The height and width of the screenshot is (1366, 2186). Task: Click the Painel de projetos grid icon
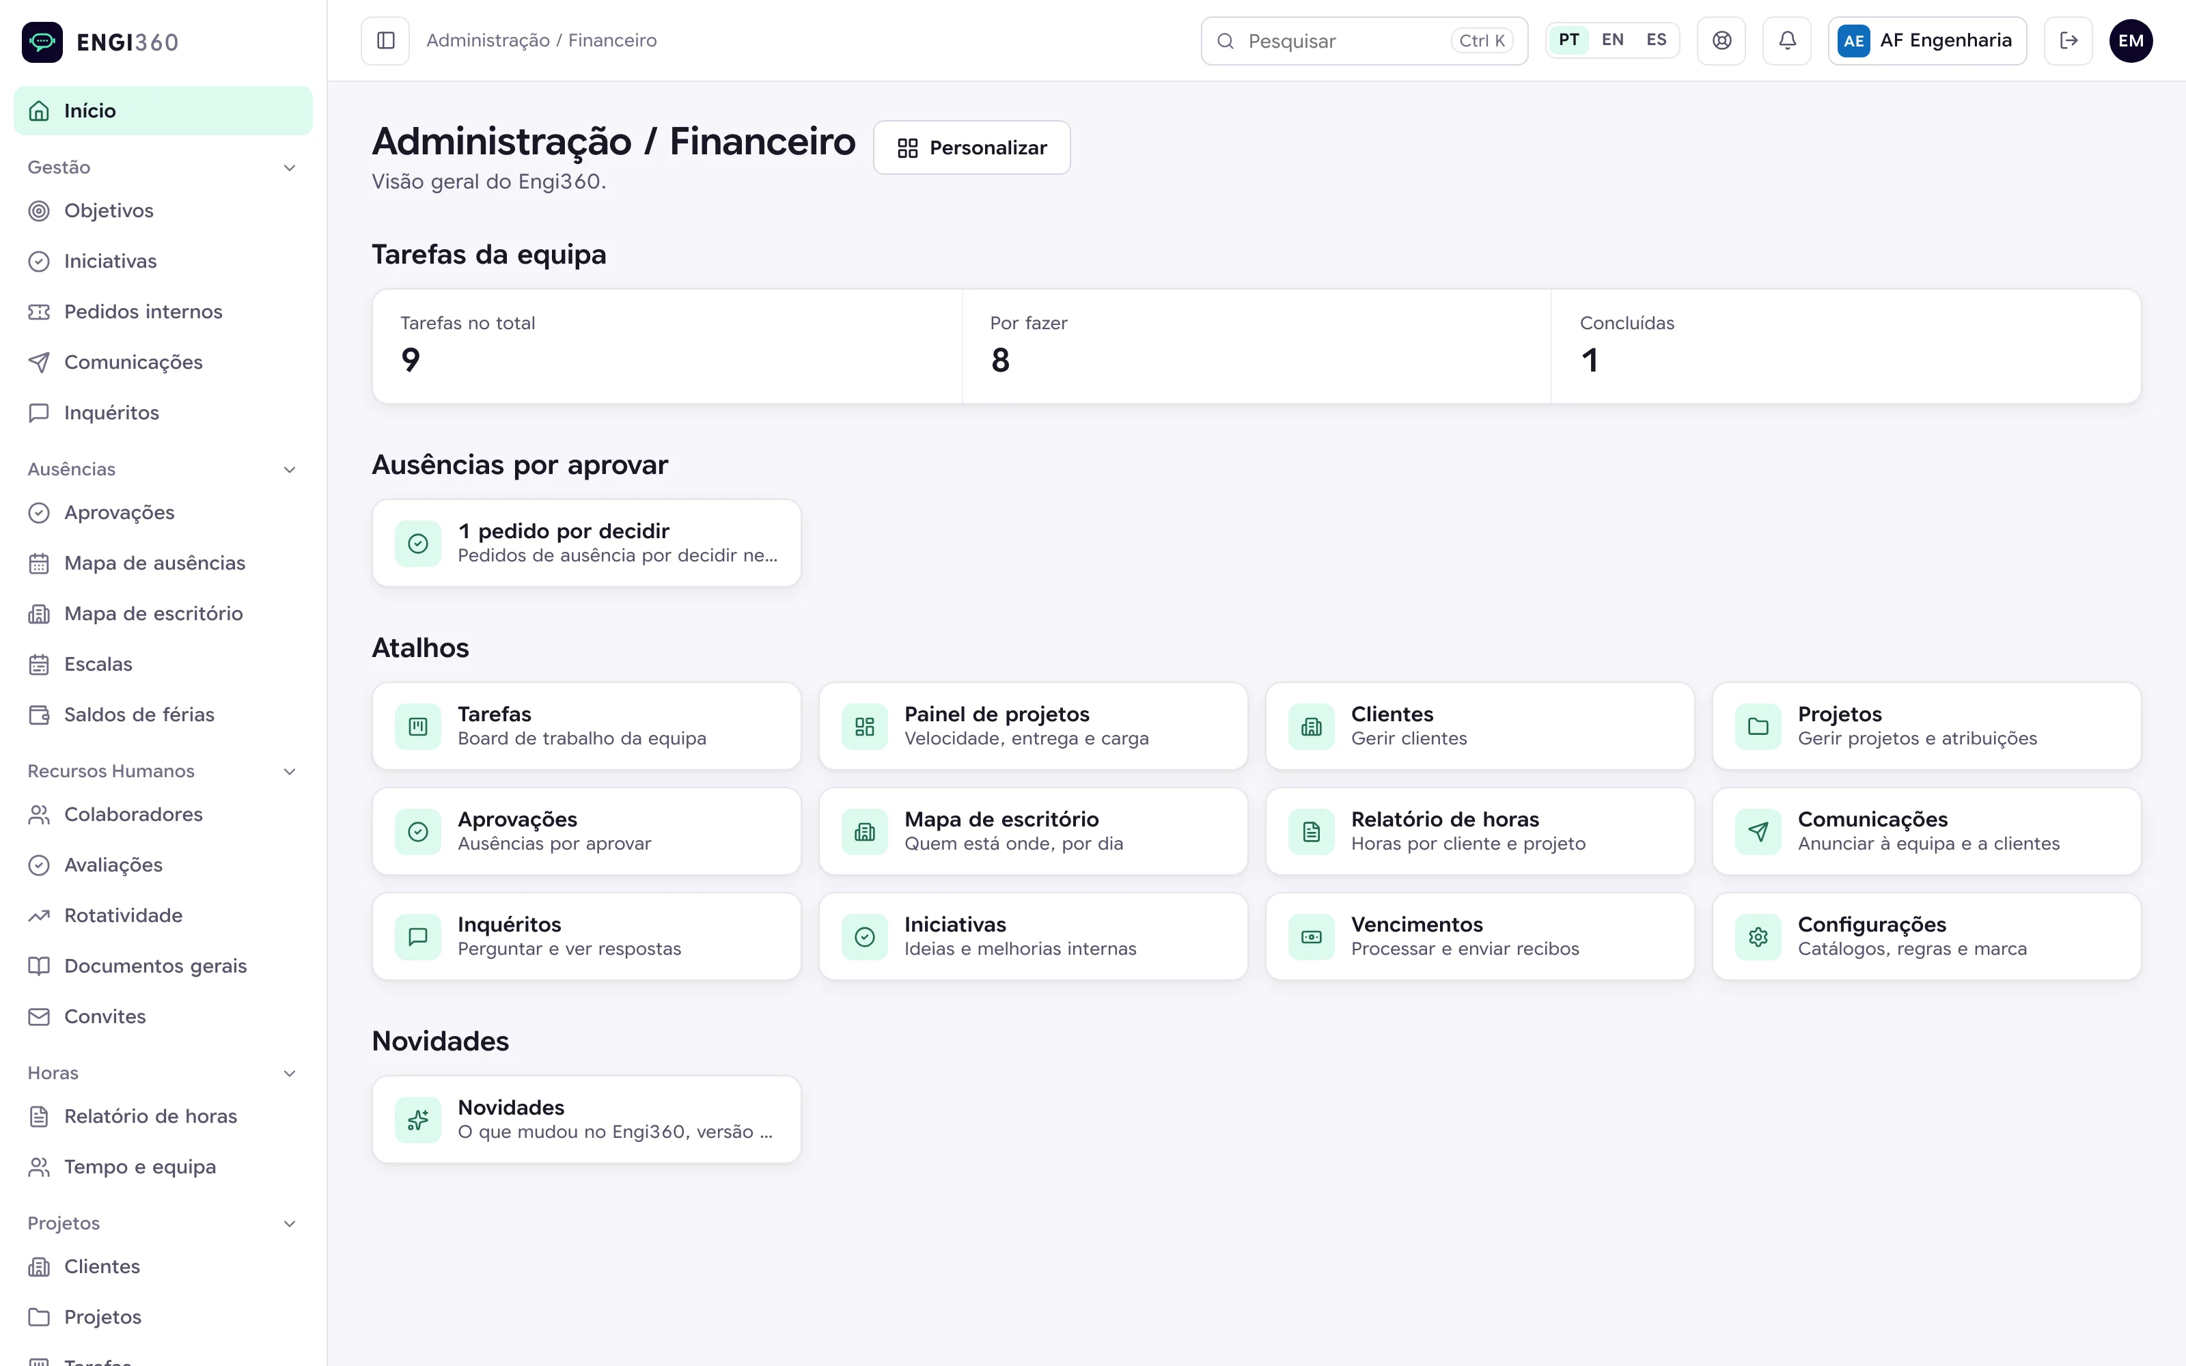tap(864, 726)
